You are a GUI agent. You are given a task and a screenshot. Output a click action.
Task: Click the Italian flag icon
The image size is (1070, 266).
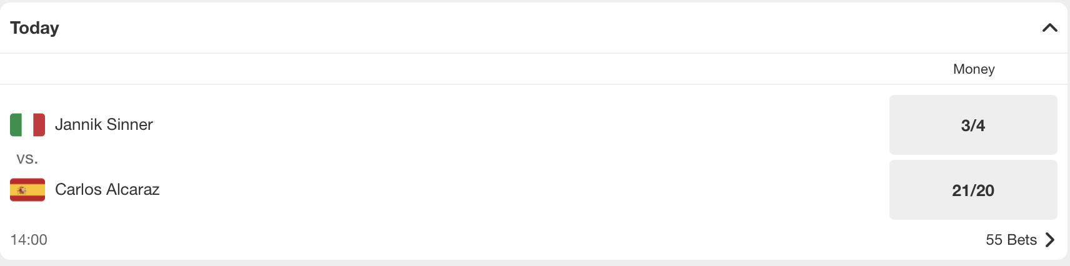click(27, 124)
